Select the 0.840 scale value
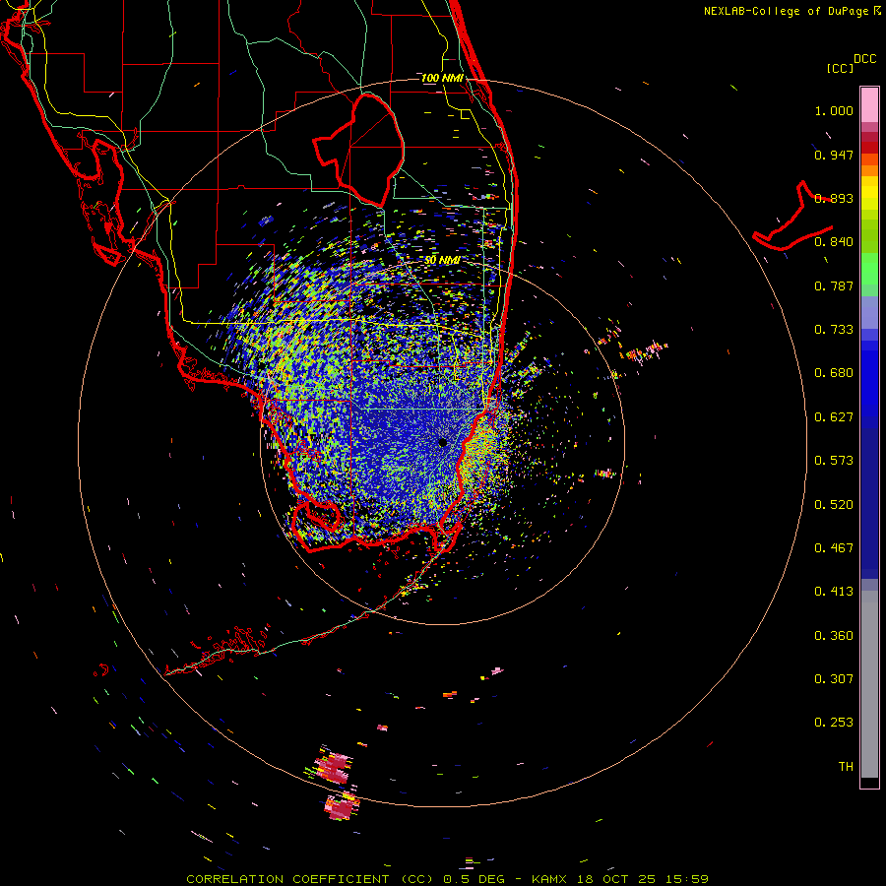Viewport: 886px width, 886px height. click(834, 242)
